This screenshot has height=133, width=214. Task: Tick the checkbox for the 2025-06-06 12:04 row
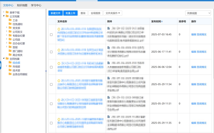click(x=51, y=67)
